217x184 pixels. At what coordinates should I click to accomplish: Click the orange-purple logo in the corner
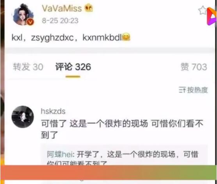(212, 16)
